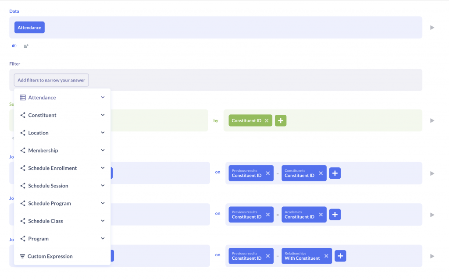Preview the Relationships join step
This screenshot has height=279, width=449.
click(x=432, y=256)
